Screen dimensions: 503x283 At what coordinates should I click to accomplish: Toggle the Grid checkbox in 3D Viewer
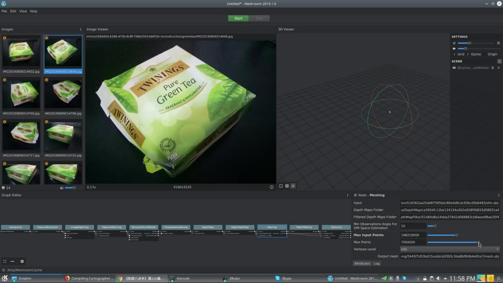pyautogui.click(x=454, y=54)
